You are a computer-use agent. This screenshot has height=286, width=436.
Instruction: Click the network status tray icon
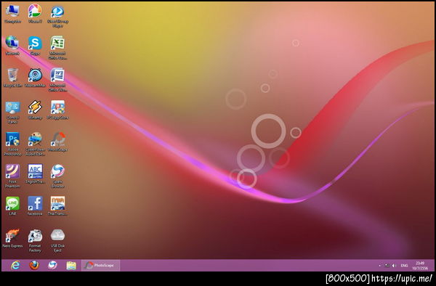point(387,266)
